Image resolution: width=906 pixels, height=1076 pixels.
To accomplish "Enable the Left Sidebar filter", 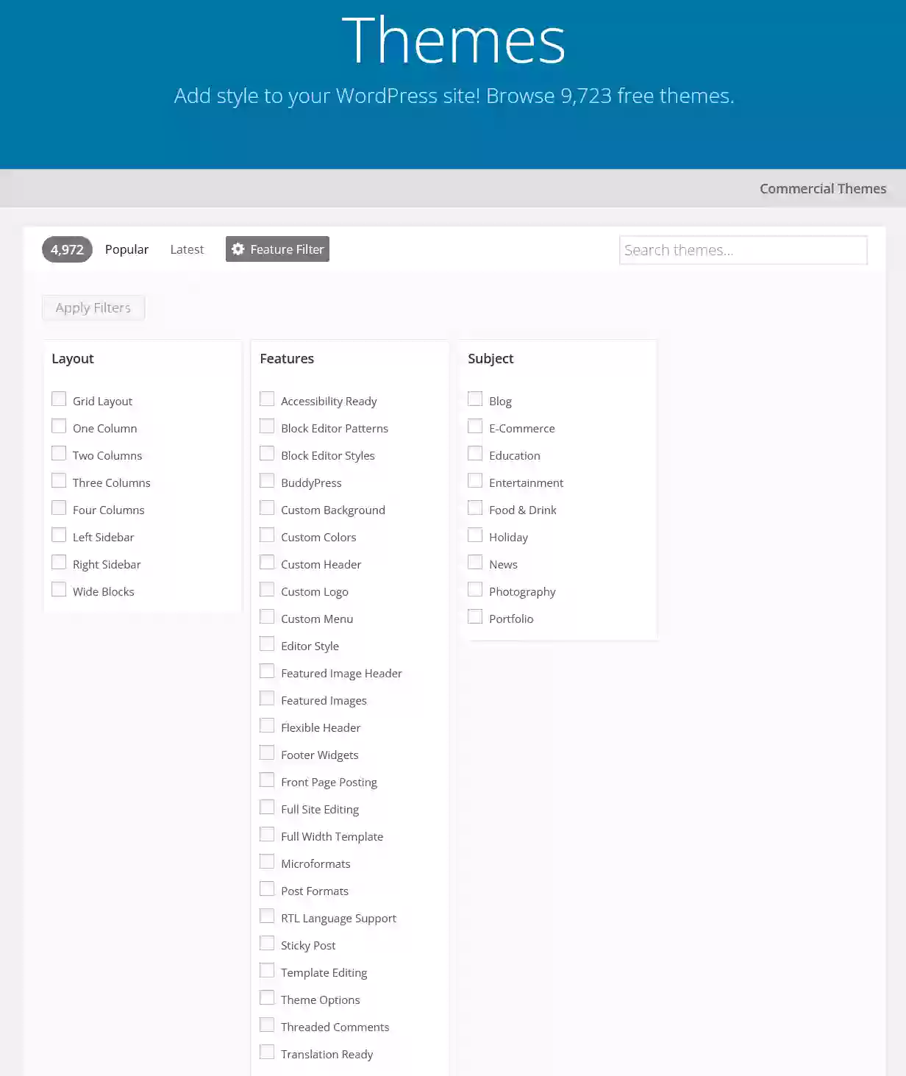I will [59, 535].
